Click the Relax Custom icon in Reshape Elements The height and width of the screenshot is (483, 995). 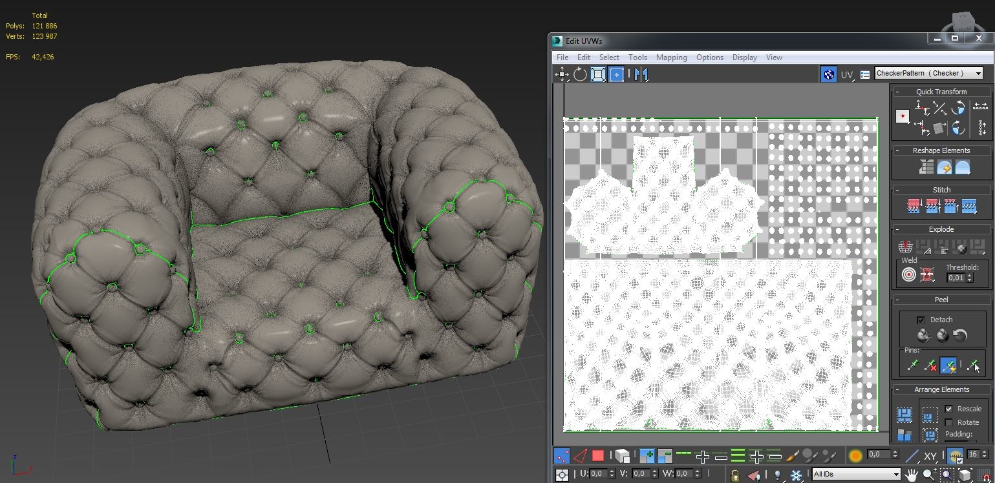[963, 168]
